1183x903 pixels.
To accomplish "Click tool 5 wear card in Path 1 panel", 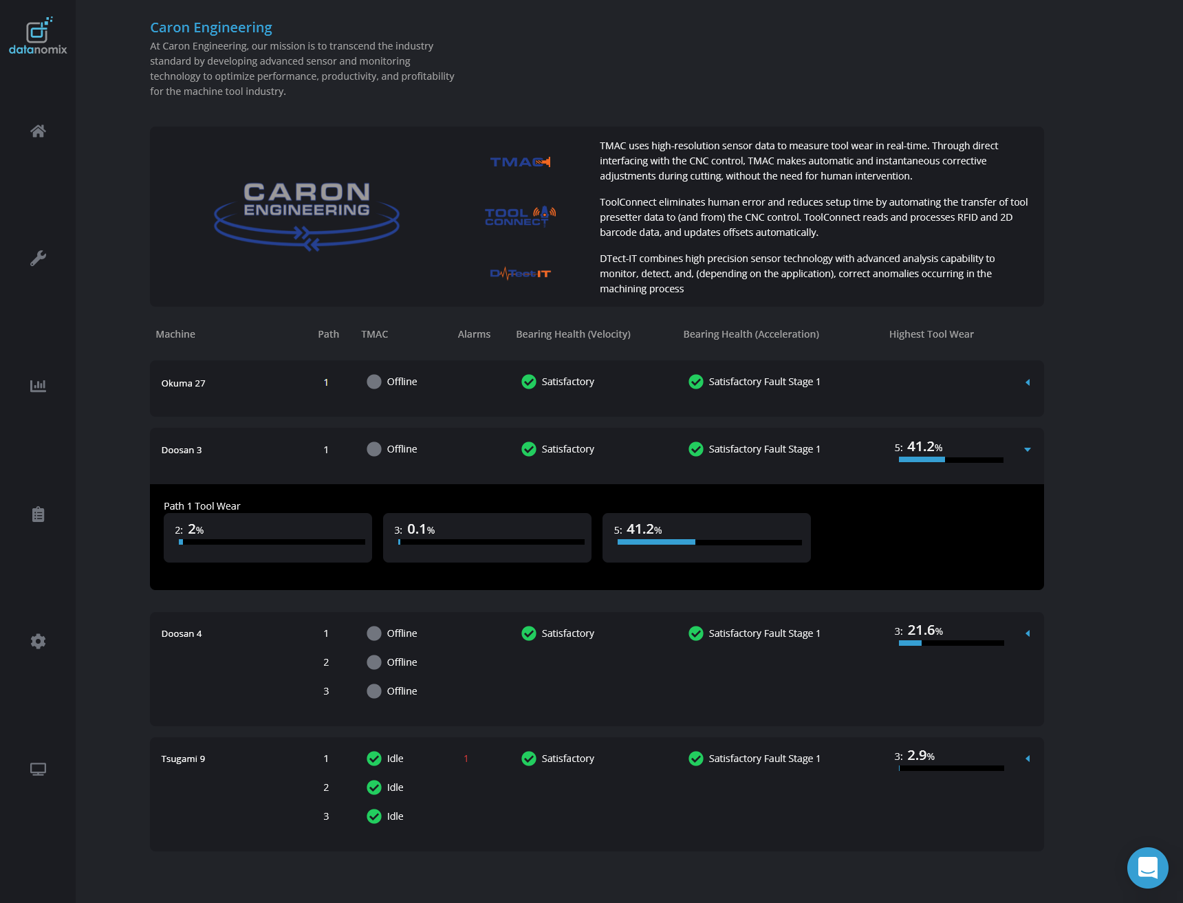I will pos(706,538).
